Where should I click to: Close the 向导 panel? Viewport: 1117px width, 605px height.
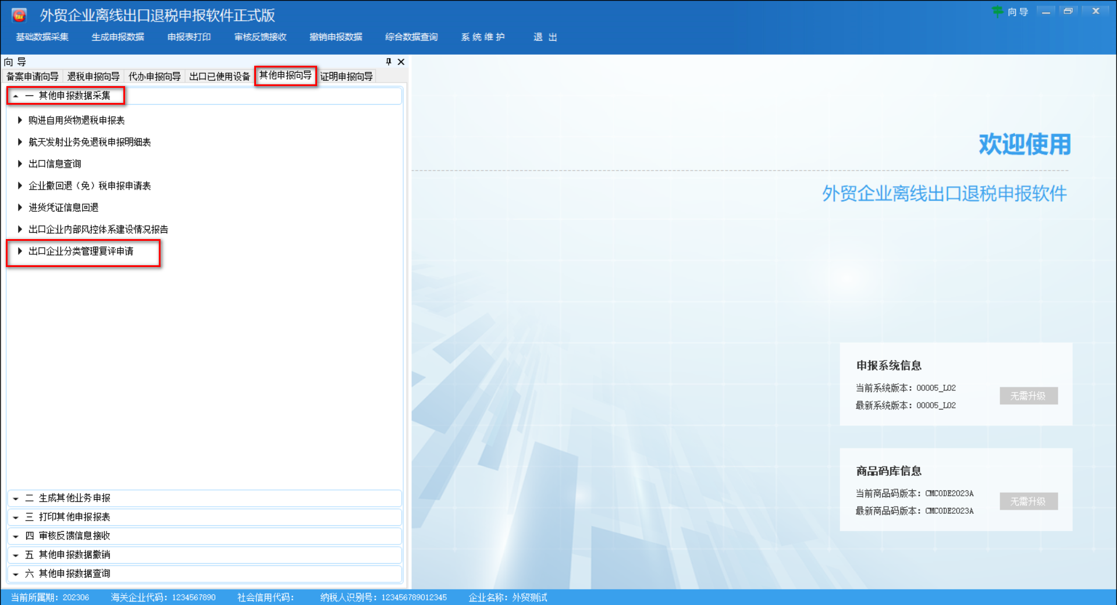coord(401,62)
